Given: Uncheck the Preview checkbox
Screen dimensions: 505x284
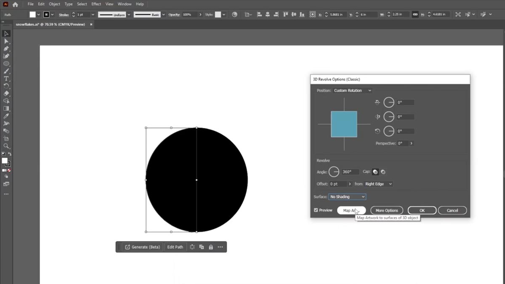Looking at the screenshot, I should click(316, 210).
